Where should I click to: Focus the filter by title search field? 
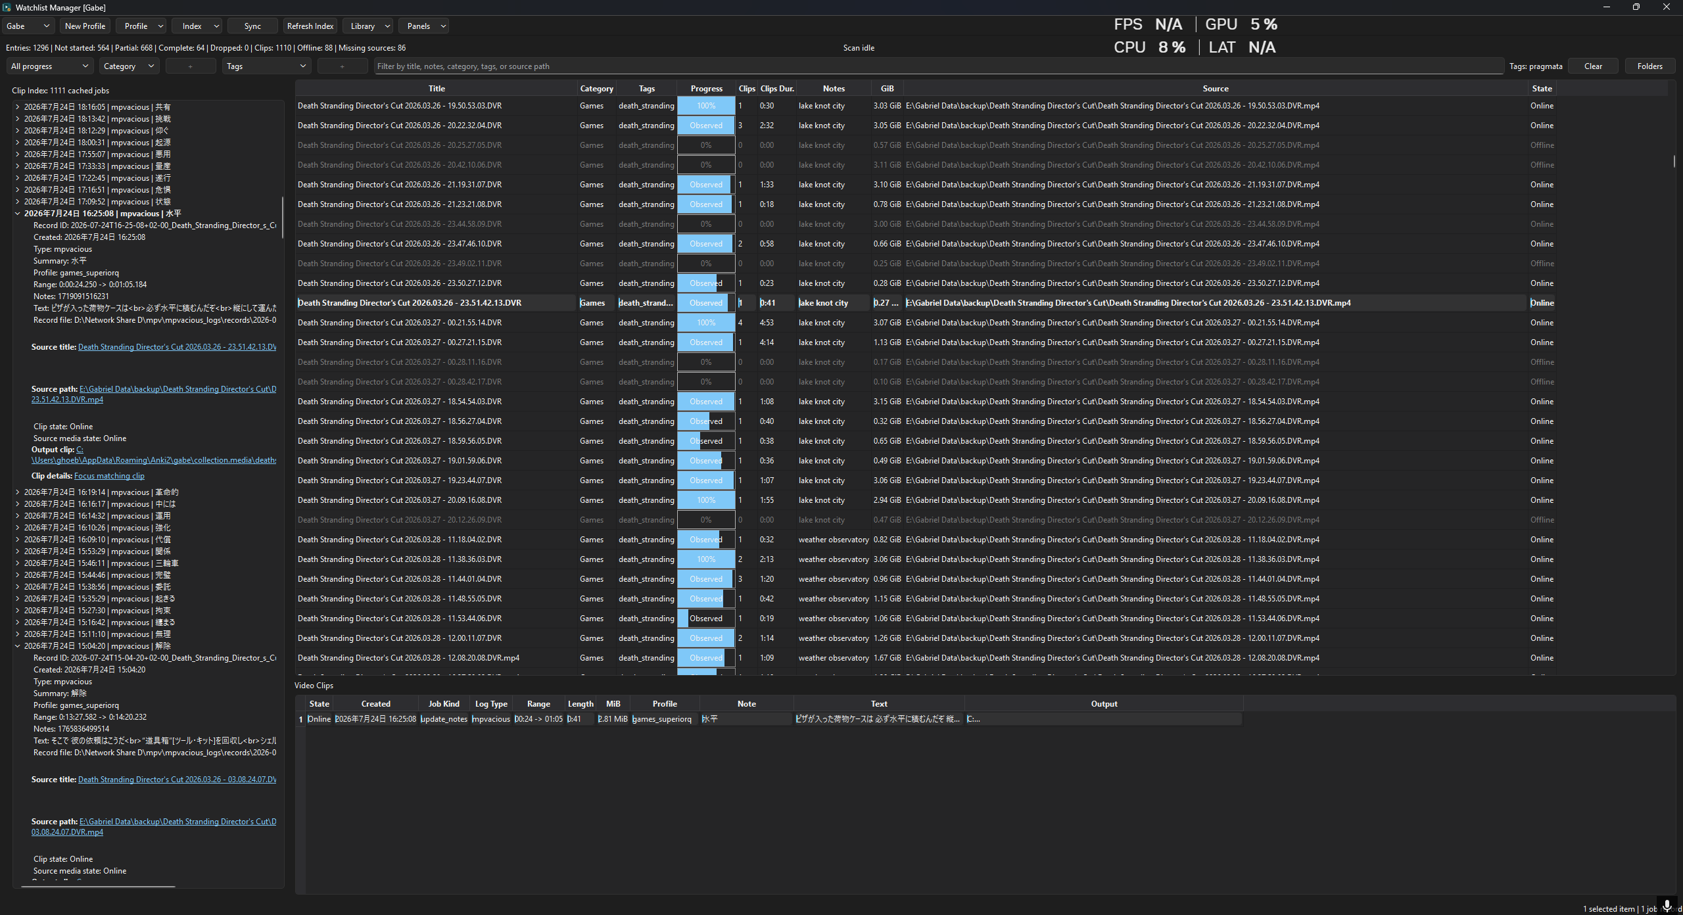tap(939, 66)
